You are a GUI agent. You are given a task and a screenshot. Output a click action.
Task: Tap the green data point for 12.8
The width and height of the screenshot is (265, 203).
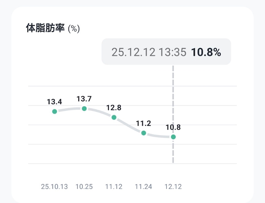point(114,117)
